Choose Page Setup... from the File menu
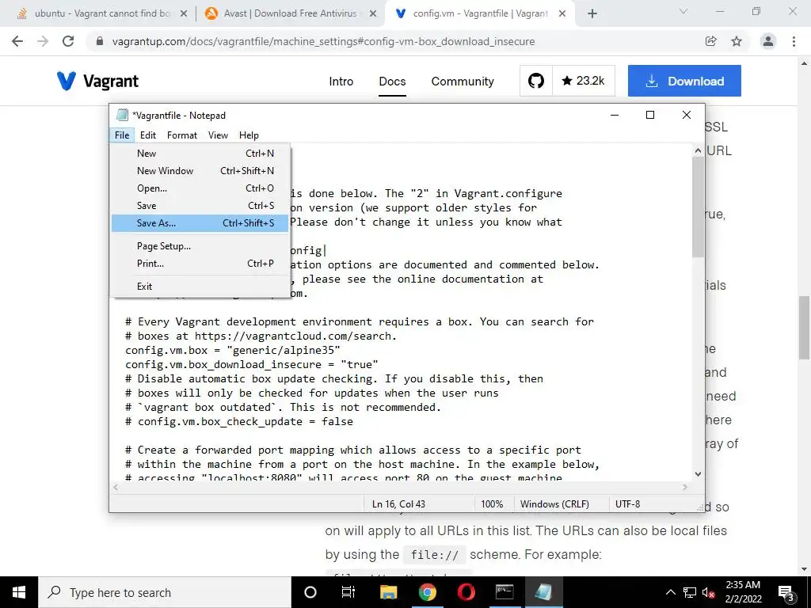Image resolution: width=811 pixels, height=608 pixels. [x=200, y=246]
